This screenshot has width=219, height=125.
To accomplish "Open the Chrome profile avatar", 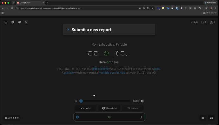I will [211, 8].
